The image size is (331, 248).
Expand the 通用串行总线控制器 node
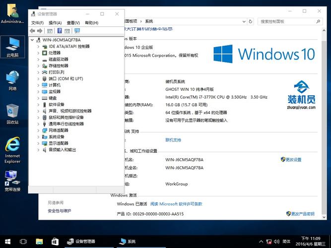pyautogui.click(x=38, y=124)
